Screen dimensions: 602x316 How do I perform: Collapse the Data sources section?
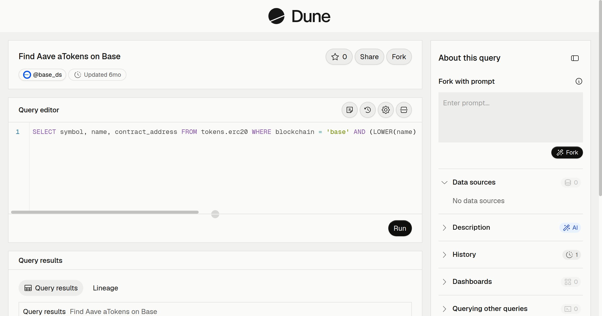tap(444, 182)
